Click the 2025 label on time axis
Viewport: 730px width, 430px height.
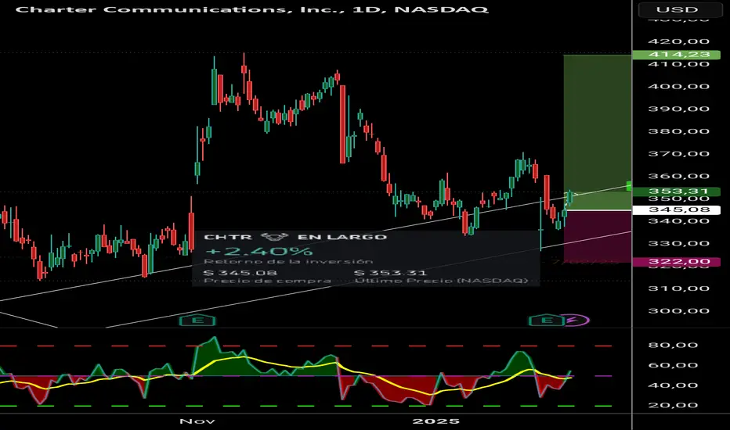point(435,421)
